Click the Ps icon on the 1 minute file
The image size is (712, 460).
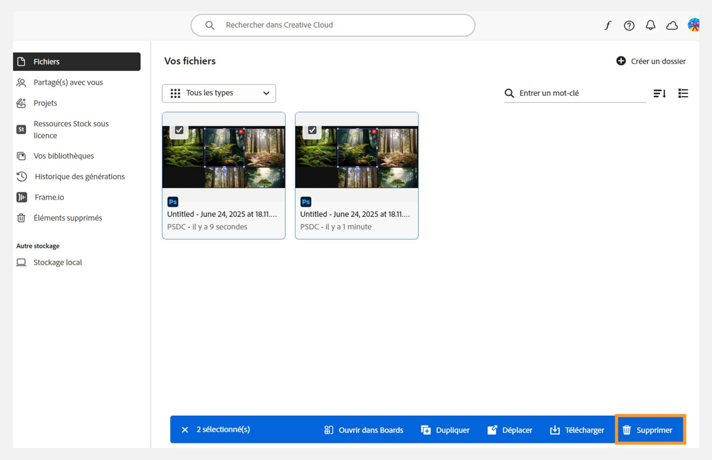(306, 202)
